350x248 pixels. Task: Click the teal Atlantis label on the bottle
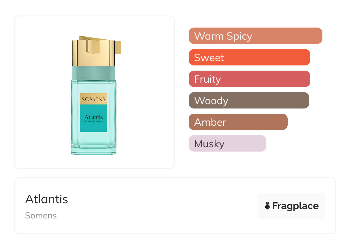93,117
